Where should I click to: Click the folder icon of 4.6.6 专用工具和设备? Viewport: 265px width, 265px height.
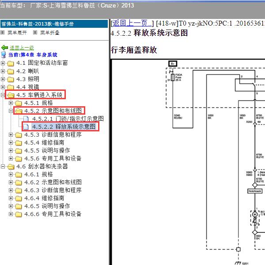pos(19,214)
